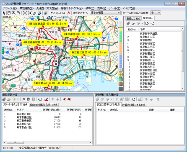Choose the zoom-out magnifier tool
Image resolution: width=187 pixels, height=152 pixels.
tap(18, 13)
